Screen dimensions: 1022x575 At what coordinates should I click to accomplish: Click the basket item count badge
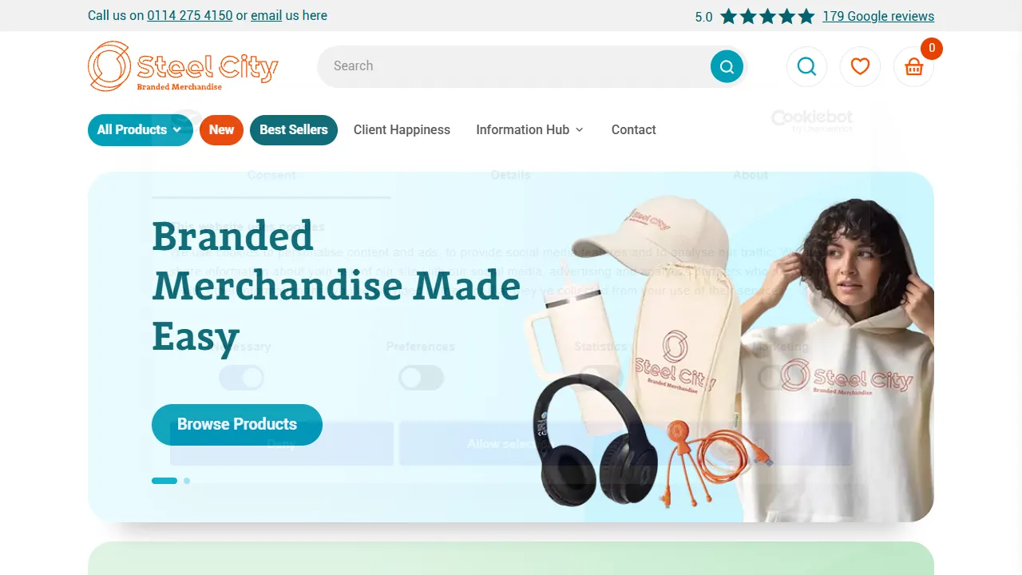click(932, 48)
